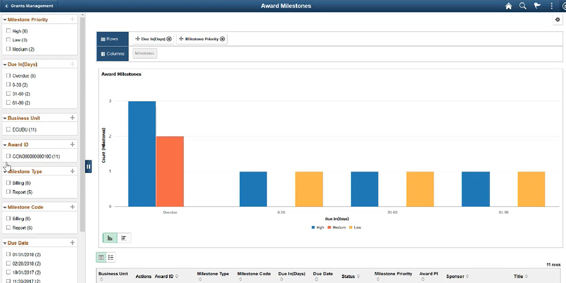Select the list view icon below the chart

(111, 257)
